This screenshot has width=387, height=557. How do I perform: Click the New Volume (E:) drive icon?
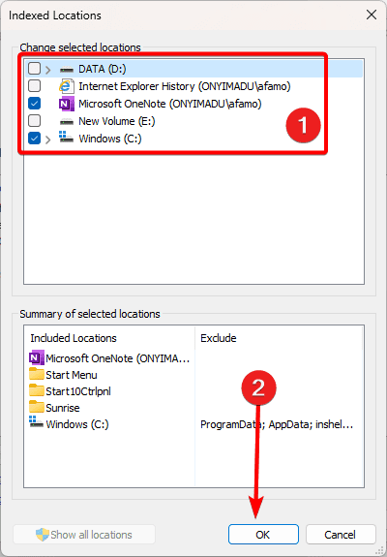[67, 122]
